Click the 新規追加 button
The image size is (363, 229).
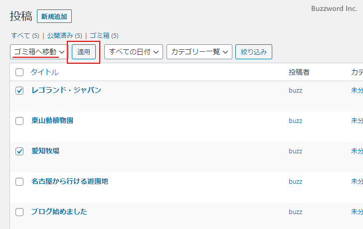point(54,16)
